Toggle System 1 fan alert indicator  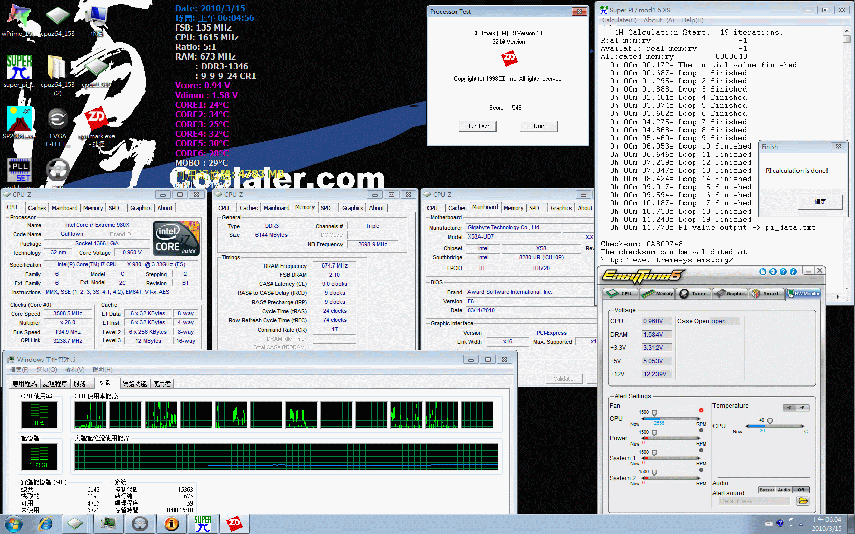tap(701, 450)
